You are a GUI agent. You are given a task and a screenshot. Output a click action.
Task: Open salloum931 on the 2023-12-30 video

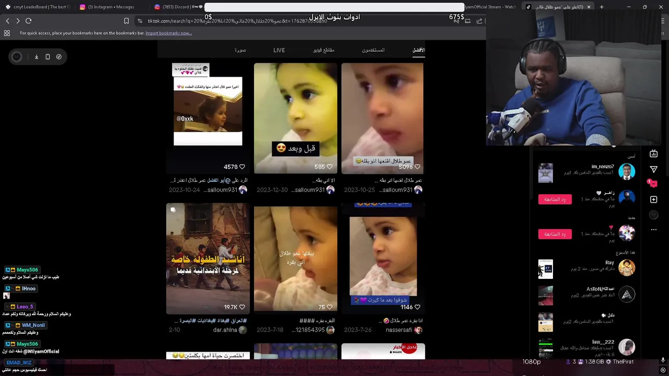(308, 190)
